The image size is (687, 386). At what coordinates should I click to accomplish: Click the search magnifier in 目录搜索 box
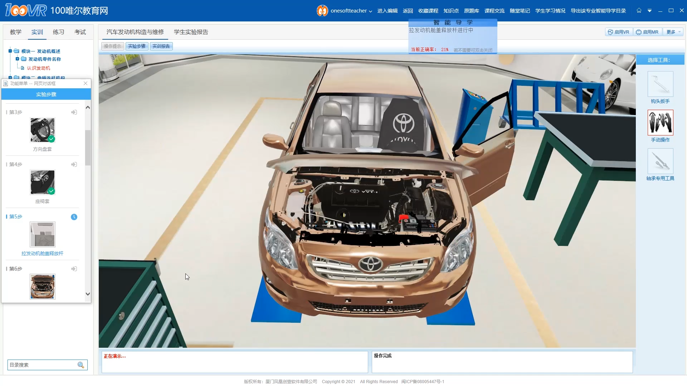click(x=81, y=365)
